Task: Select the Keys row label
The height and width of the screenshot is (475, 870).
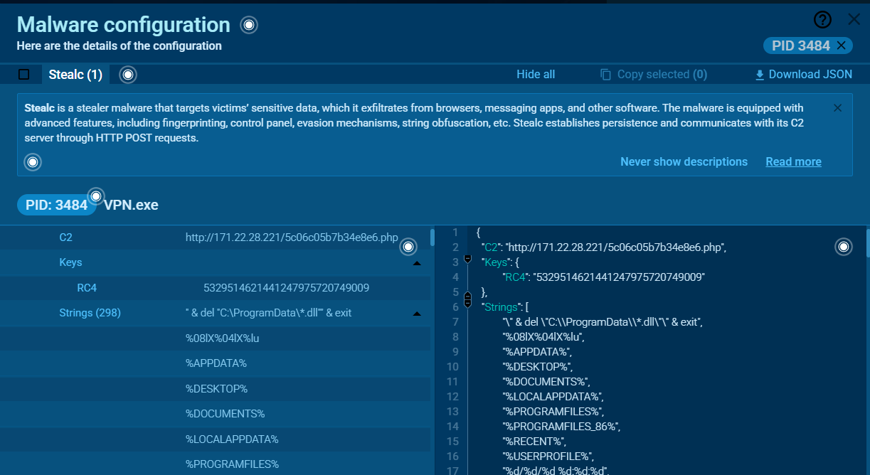Action: [70, 262]
